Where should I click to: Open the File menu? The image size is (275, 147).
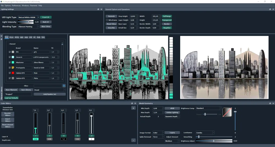point(2,5)
